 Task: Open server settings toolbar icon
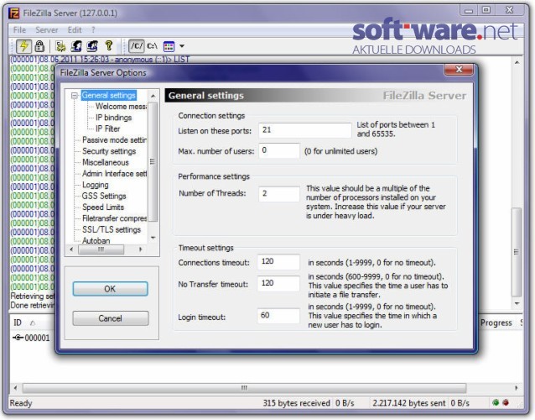pos(60,46)
